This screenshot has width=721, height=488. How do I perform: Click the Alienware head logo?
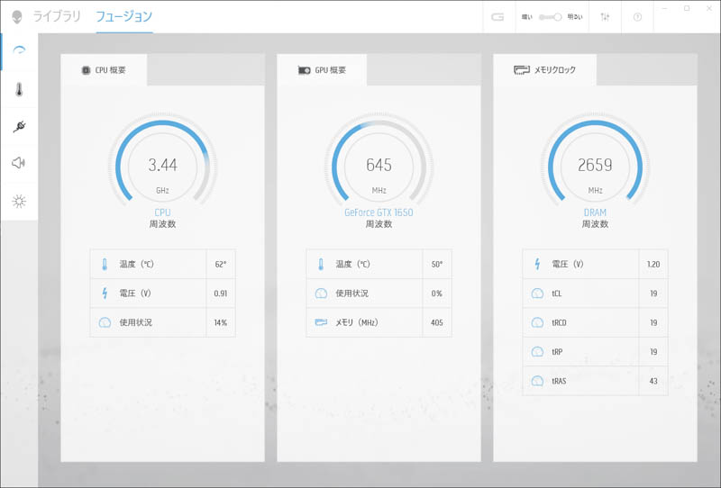17,17
